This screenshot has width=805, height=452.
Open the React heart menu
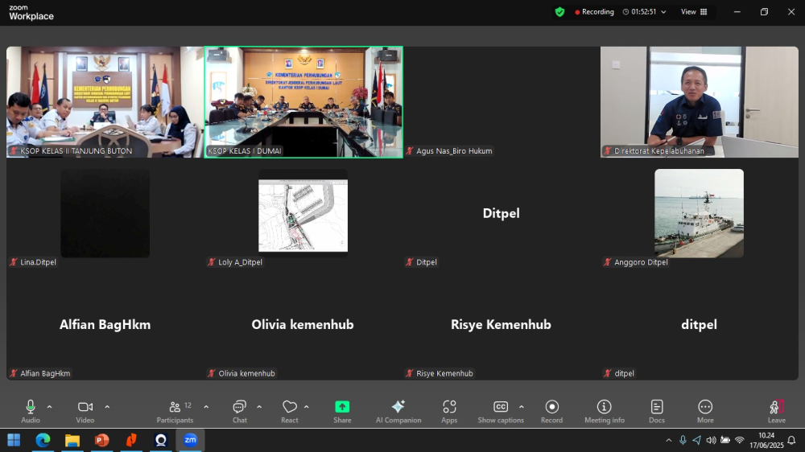point(290,412)
